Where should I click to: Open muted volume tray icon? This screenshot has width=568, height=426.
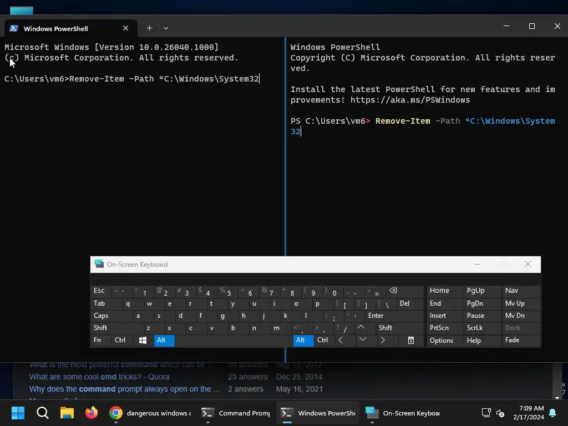tap(500, 413)
